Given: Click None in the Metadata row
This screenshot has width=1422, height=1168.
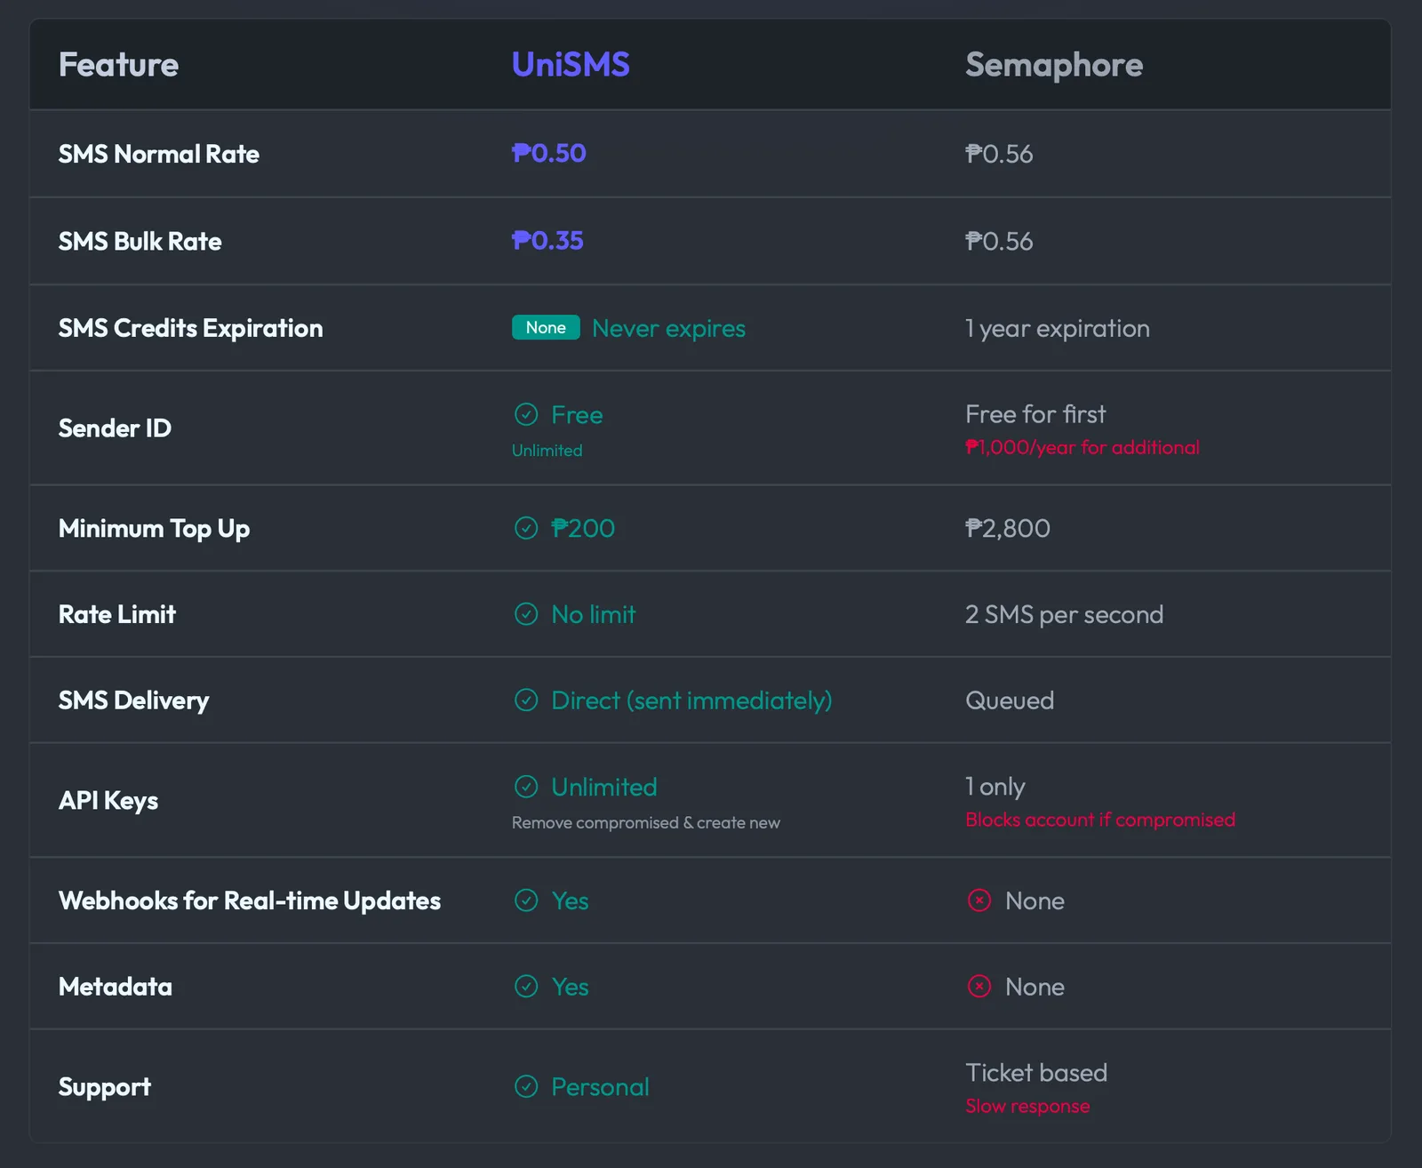Looking at the screenshot, I should coord(1035,987).
